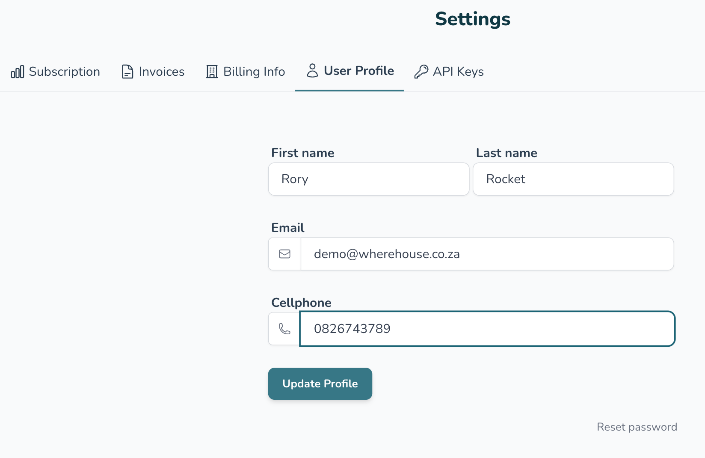Click the bar chart icon beside Subscription
This screenshot has width=705, height=458.
(18, 72)
